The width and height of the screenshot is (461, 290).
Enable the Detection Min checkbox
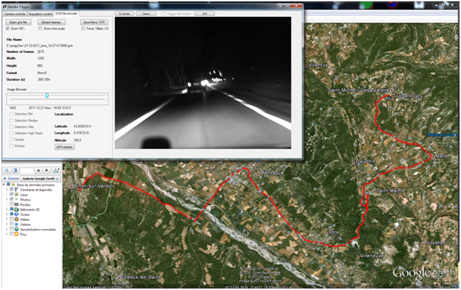11,114
